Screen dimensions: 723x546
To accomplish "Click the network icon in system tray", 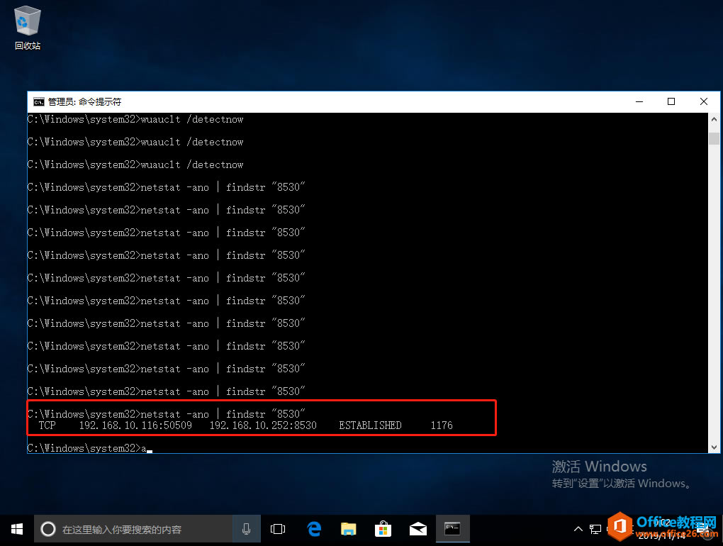I will (595, 530).
